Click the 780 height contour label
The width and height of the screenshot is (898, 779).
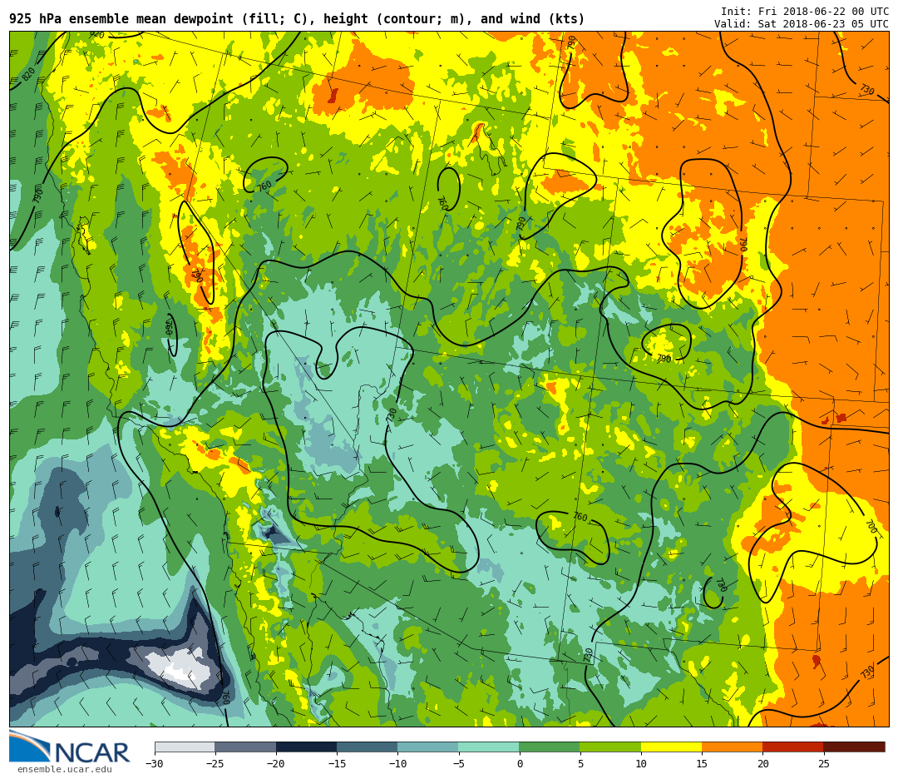coord(720,585)
